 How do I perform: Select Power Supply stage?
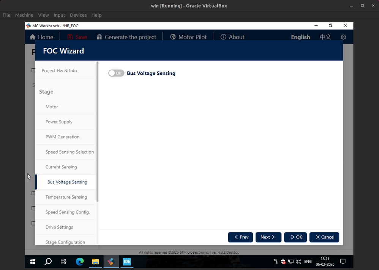point(65,122)
